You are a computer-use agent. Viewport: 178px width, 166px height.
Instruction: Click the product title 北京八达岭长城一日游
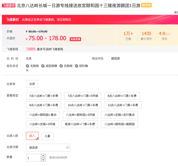tap(78, 5)
